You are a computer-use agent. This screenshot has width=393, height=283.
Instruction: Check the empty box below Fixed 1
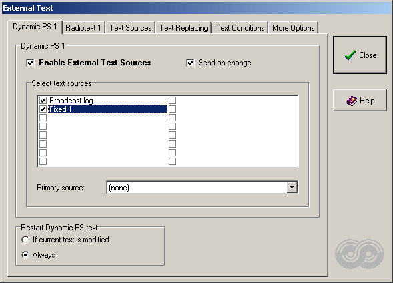pos(43,118)
